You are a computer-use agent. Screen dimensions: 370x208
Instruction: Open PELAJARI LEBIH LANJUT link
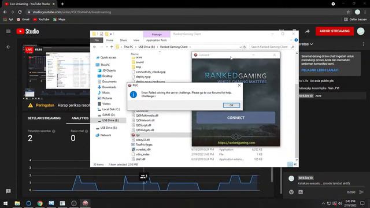320,70
